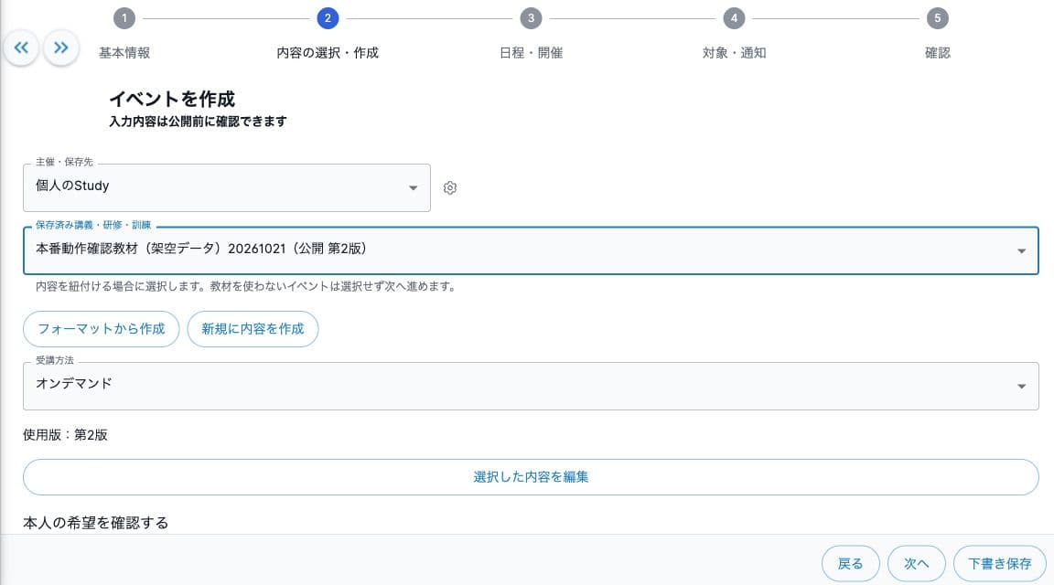Click the double left chevron back button

[x=22, y=48]
